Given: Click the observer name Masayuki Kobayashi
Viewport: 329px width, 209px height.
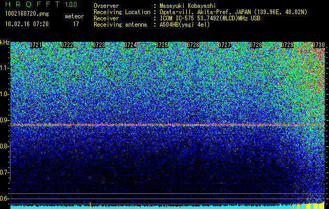Looking at the screenshot, I should click(188, 6).
